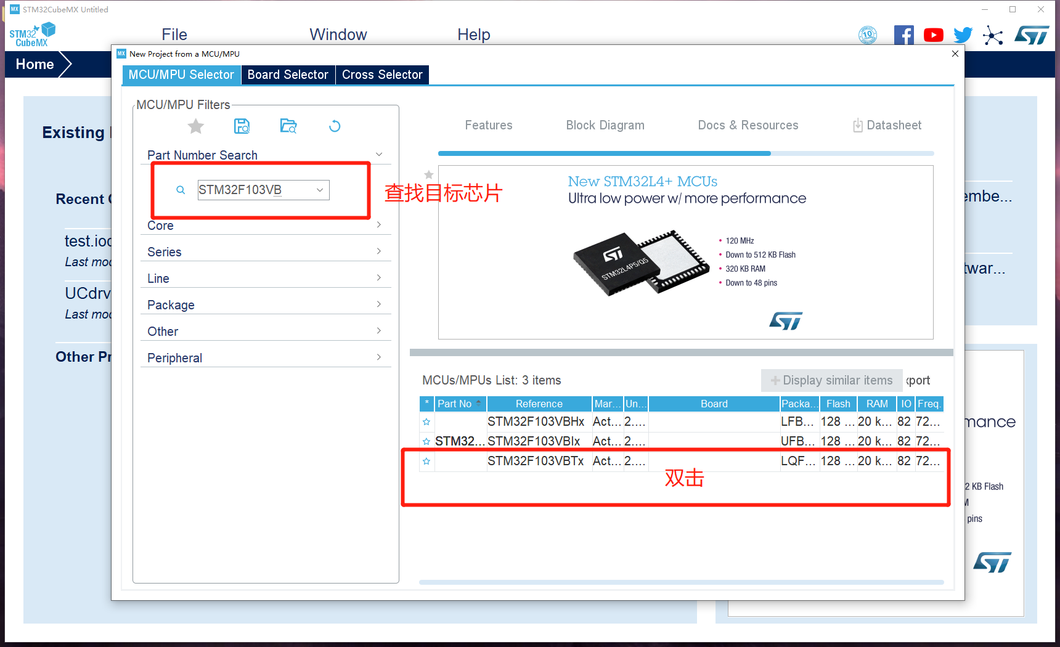The height and width of the screenshot is (647, 1060).
Task: Click the STM32... part number cell
Action: [460, 442]
